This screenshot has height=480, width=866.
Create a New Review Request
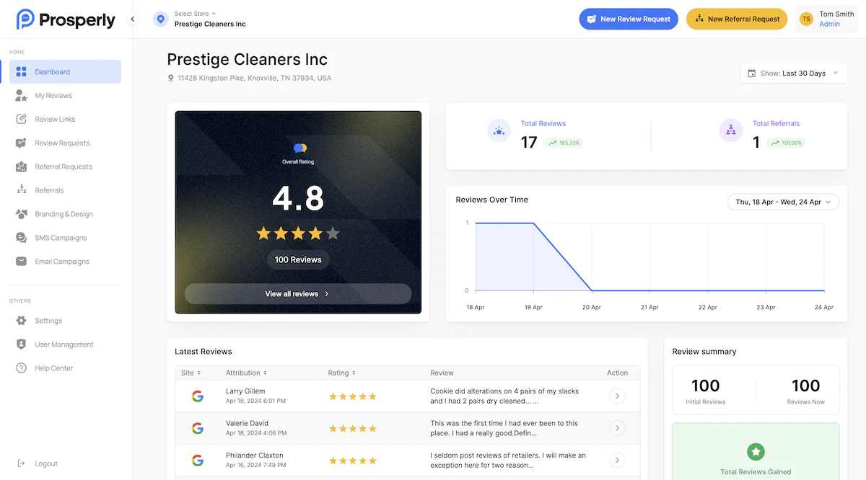[629, 19]
